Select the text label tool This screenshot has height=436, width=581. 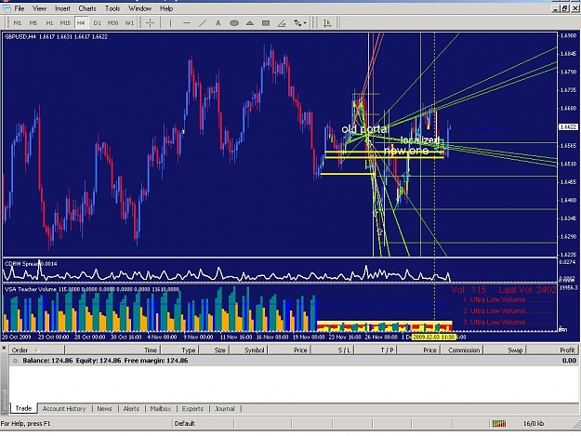218,23
